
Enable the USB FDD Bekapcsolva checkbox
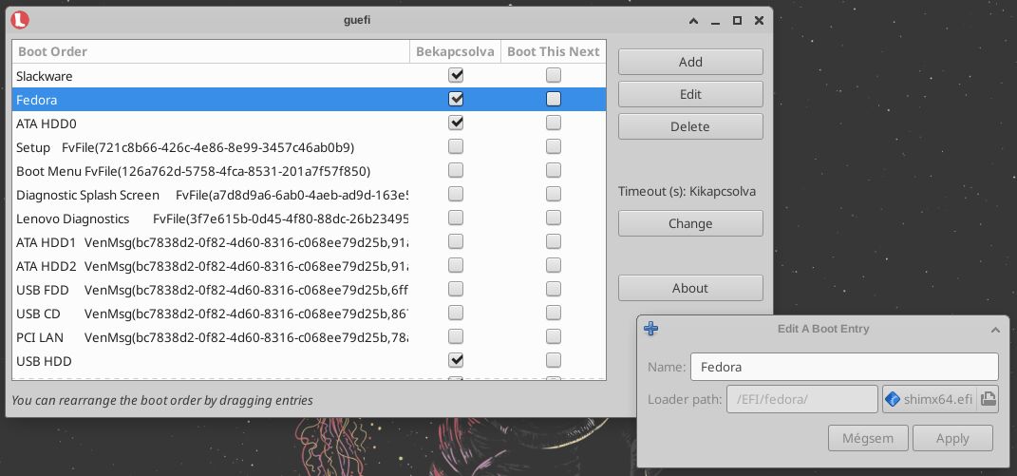(x=456, y=288)
